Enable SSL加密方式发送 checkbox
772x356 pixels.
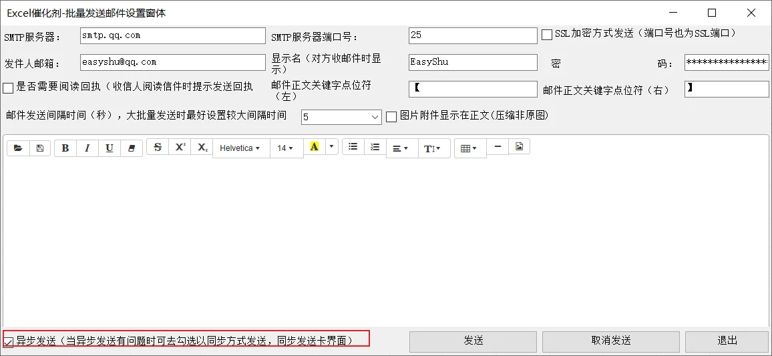pyautogui.click(x=546, y=35)
